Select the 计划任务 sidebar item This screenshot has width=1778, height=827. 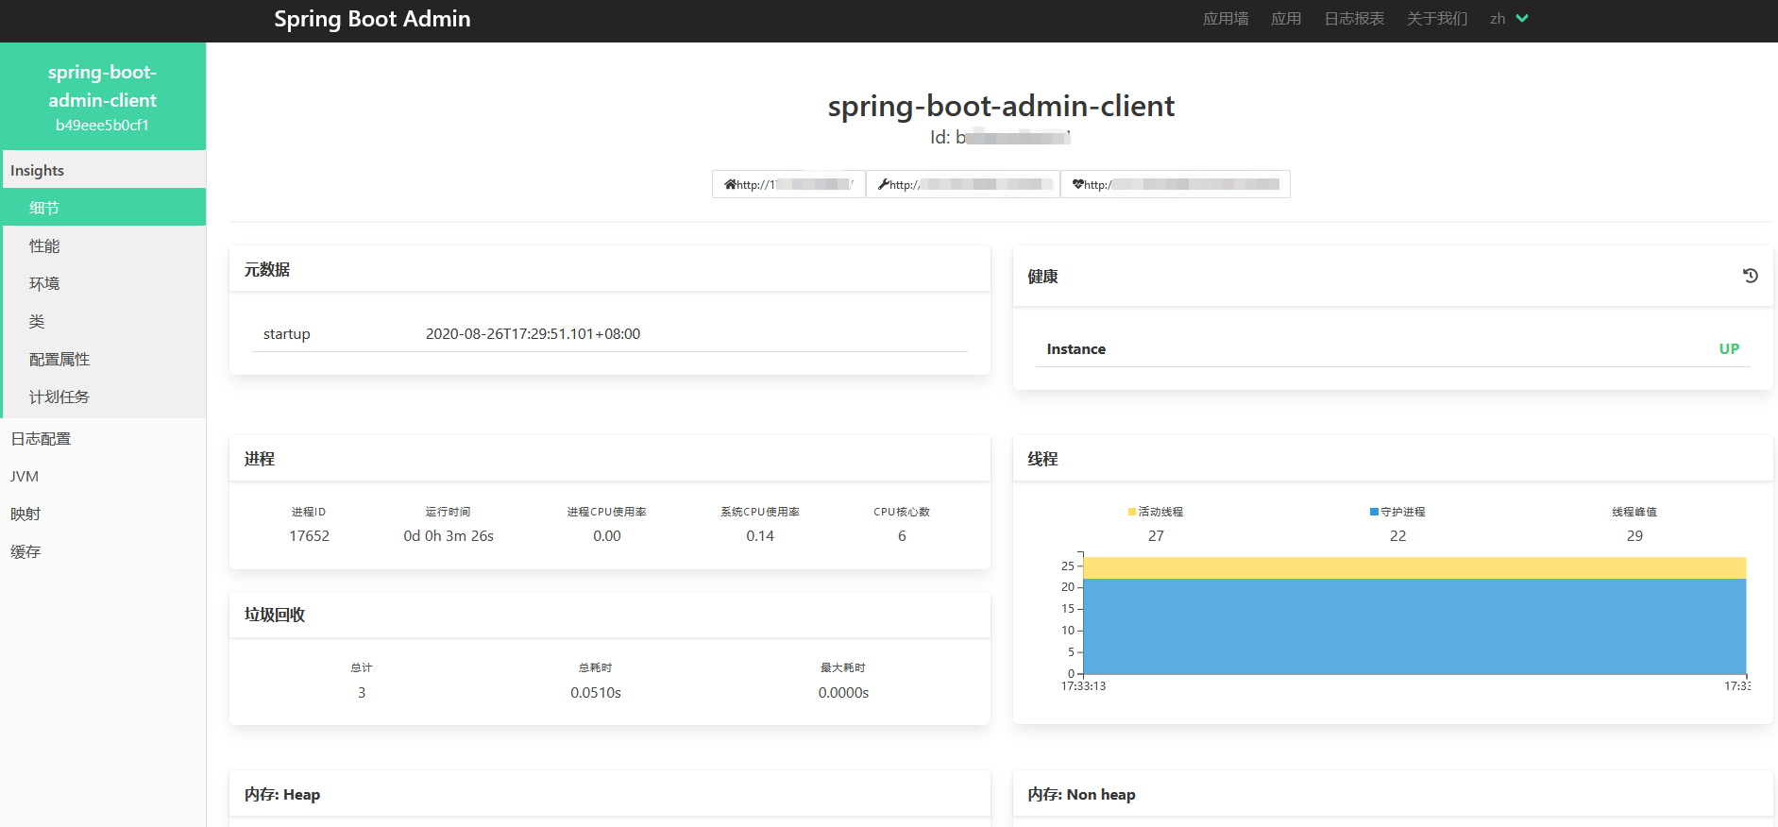click(x=104, y=397)
